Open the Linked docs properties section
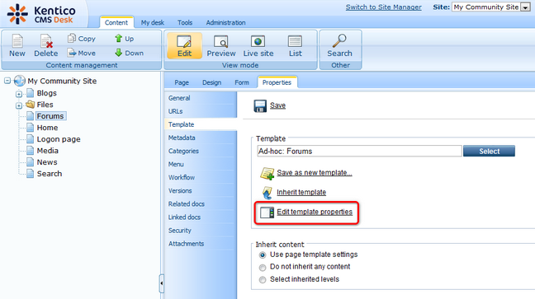 tap(201, 217)
